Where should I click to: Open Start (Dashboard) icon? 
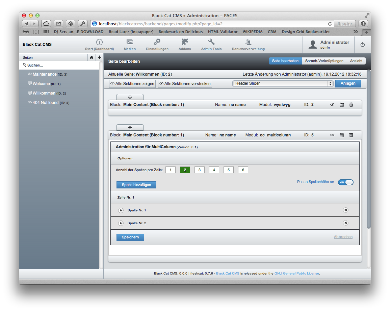[99, 42]
